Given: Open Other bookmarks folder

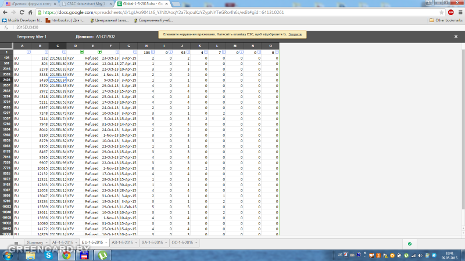Looking at the screenshot, I should (x=445, y=20).
